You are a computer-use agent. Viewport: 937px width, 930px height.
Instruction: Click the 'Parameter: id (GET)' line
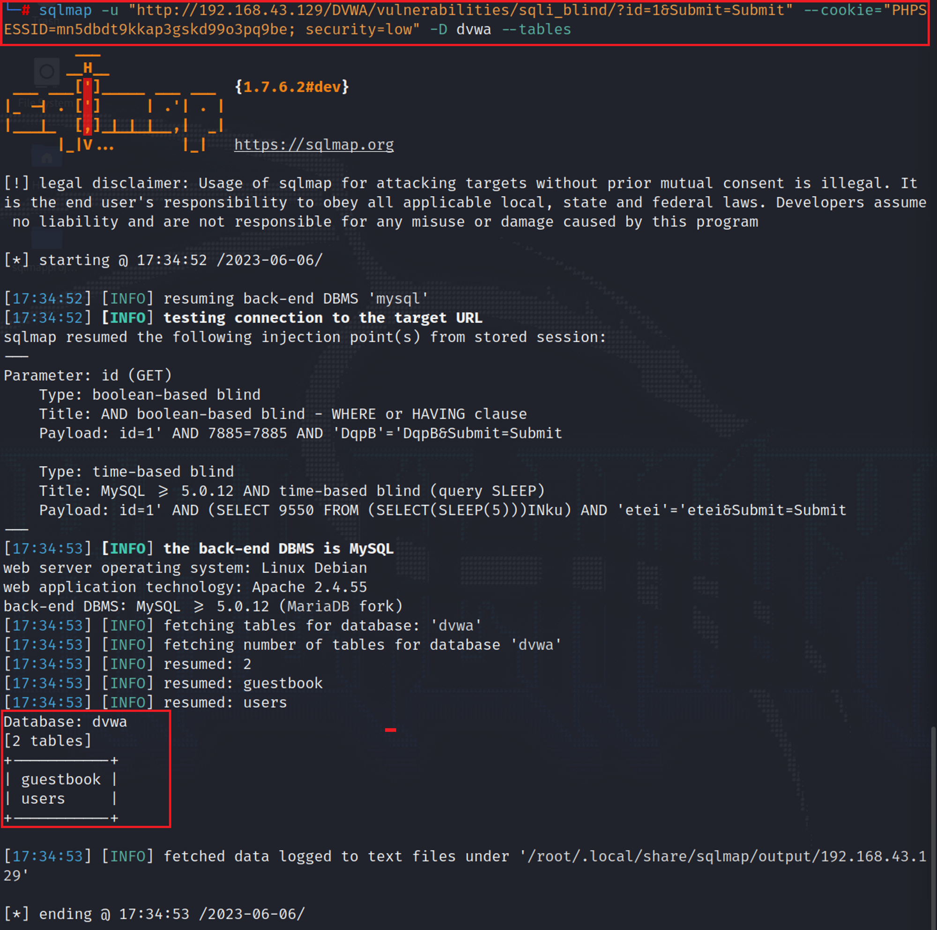87,375
